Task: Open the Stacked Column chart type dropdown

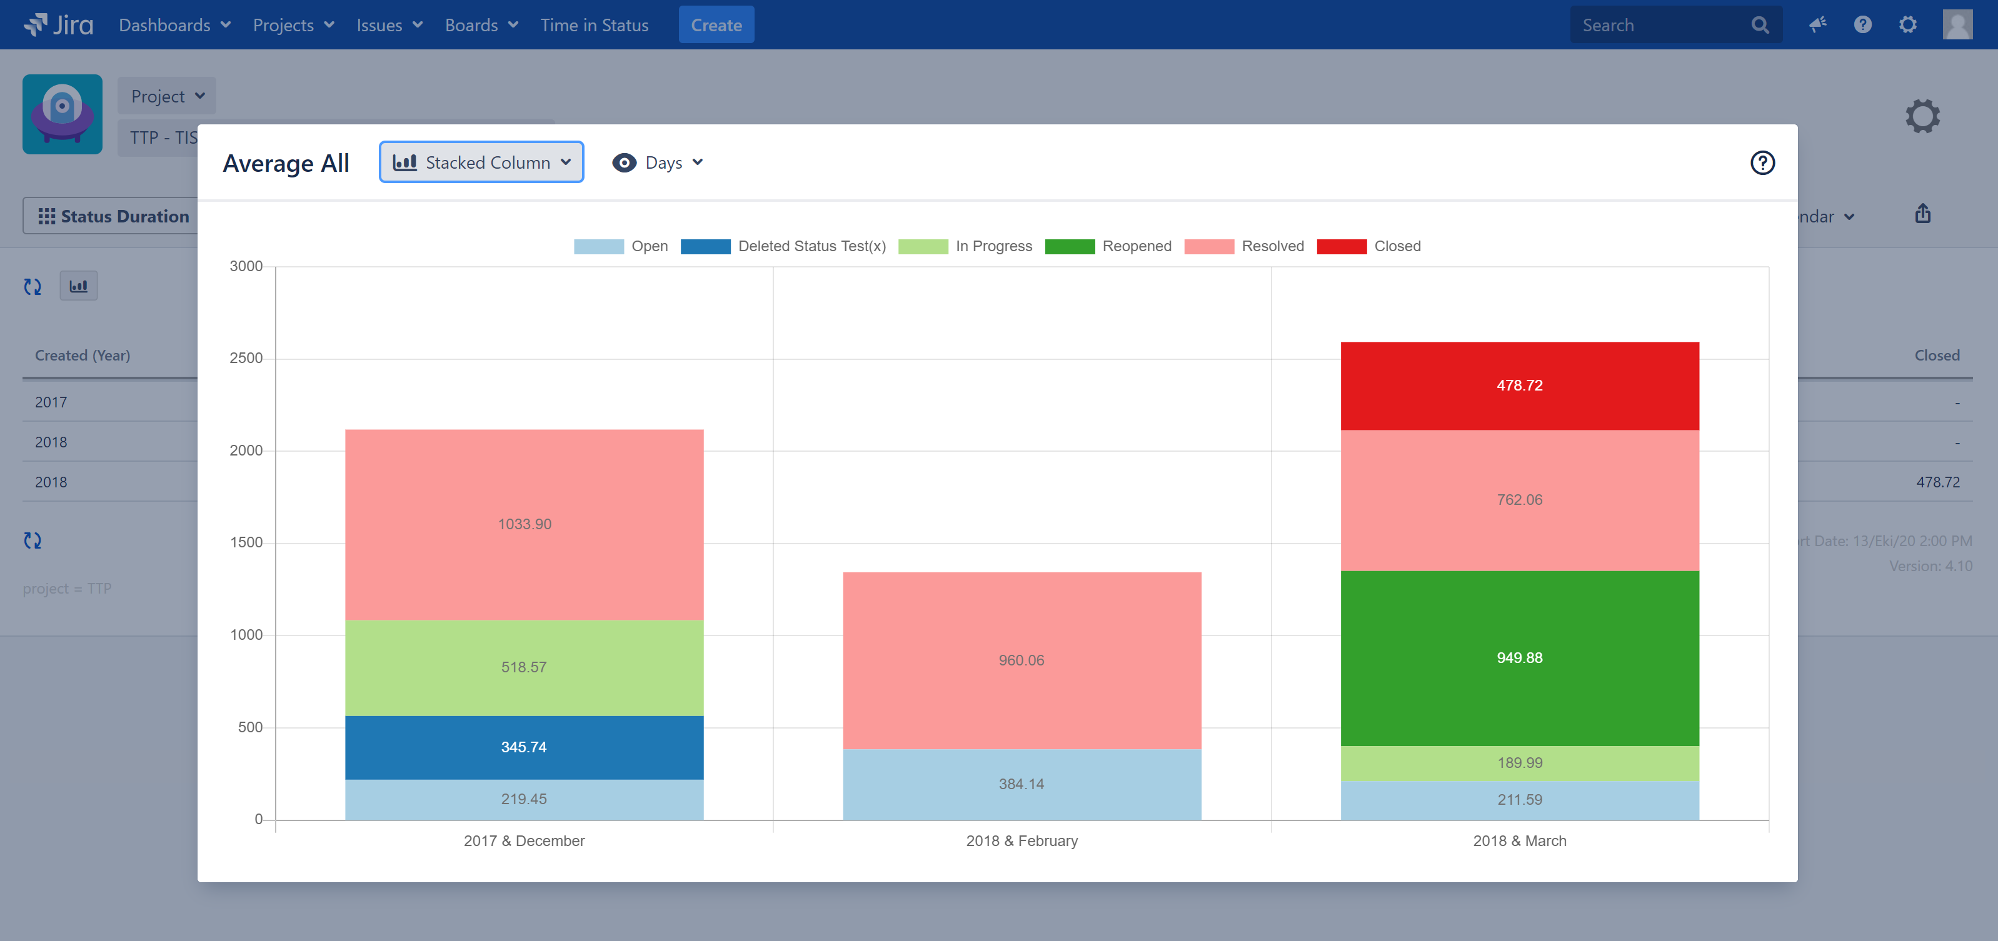Action: [481, 163]
